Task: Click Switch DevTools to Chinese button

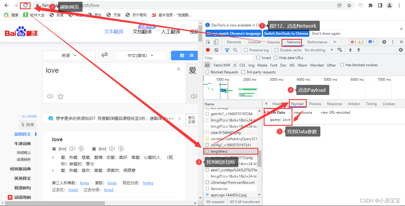Action: [x=286, y=34]
